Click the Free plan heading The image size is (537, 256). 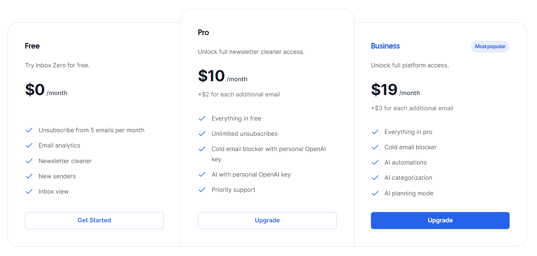32,46
